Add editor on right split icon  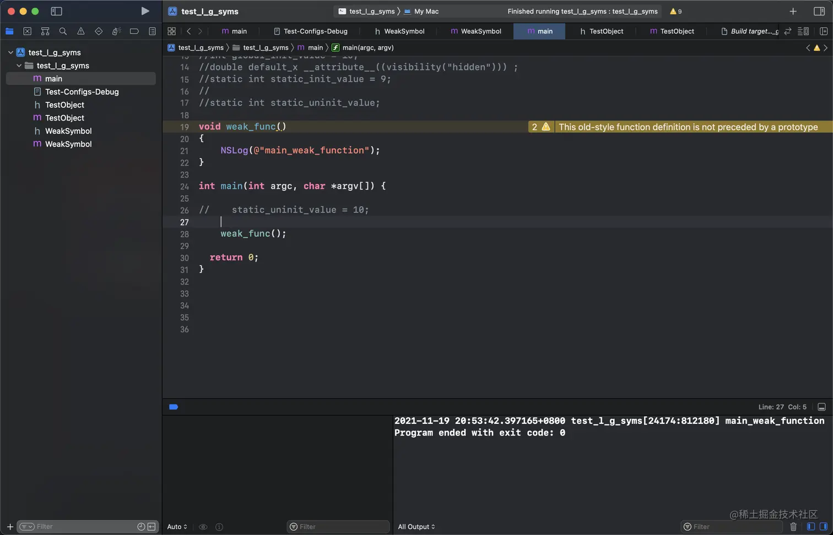click(824, 31)
